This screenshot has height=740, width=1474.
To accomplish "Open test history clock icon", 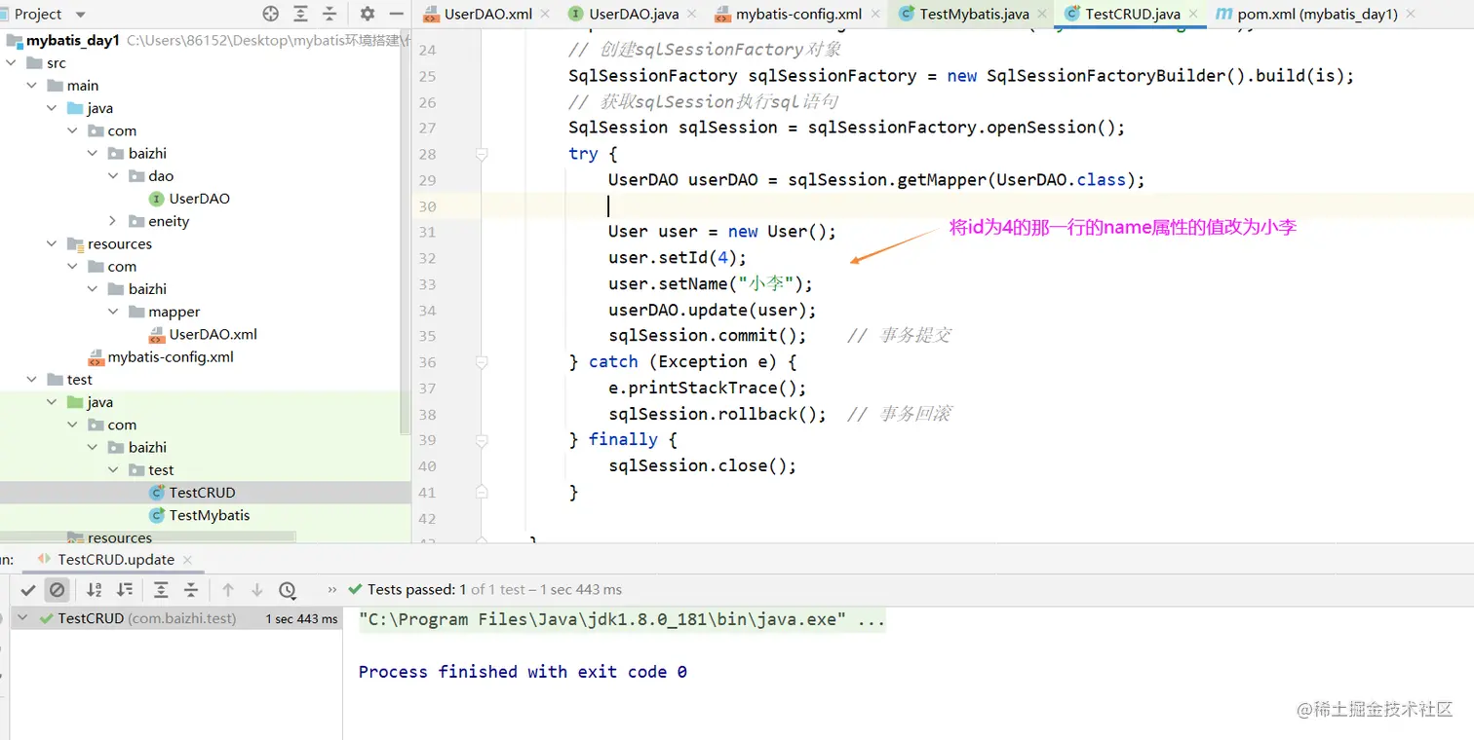I will [288, 589].
